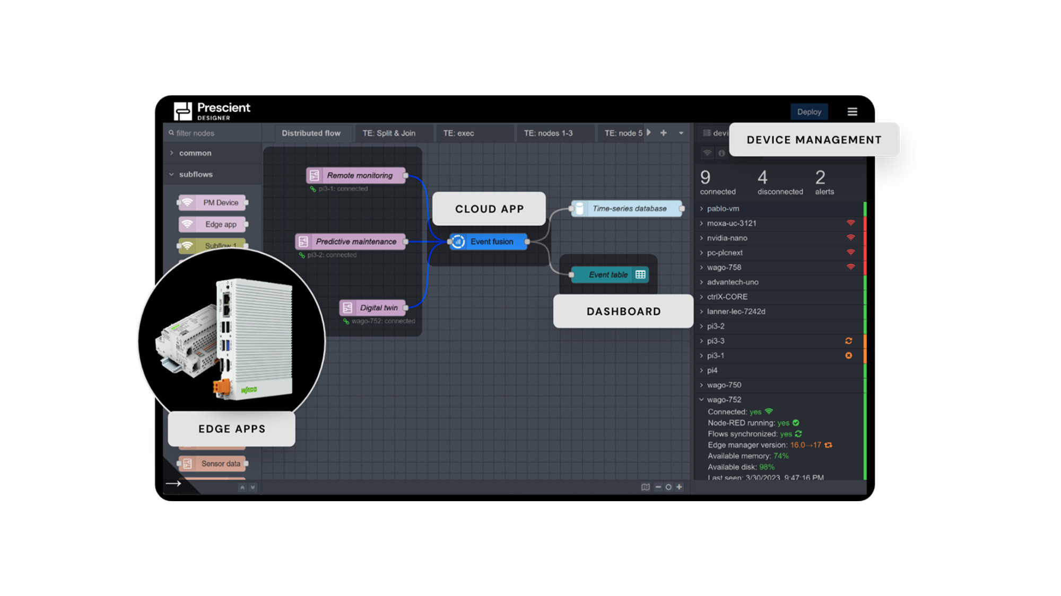The image size is (1061, 596).
Task: Click the info icon in device toolbar
Action: coord(721,153)
